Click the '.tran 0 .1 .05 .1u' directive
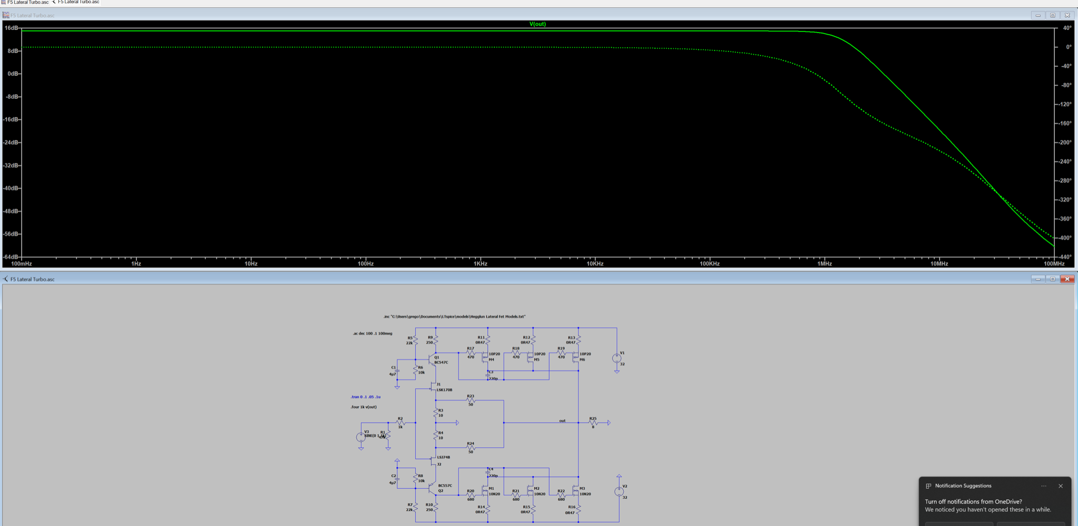This screenshot has height=526, width=1078. point(365,397)
